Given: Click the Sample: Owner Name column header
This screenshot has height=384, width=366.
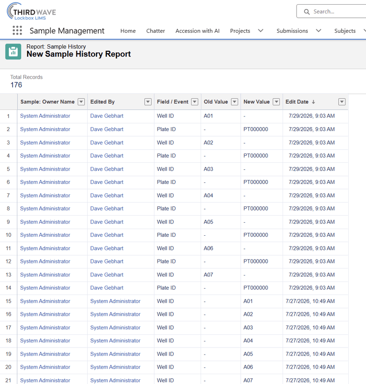Looking at the screenshot, I should click(x=47, y=102).
